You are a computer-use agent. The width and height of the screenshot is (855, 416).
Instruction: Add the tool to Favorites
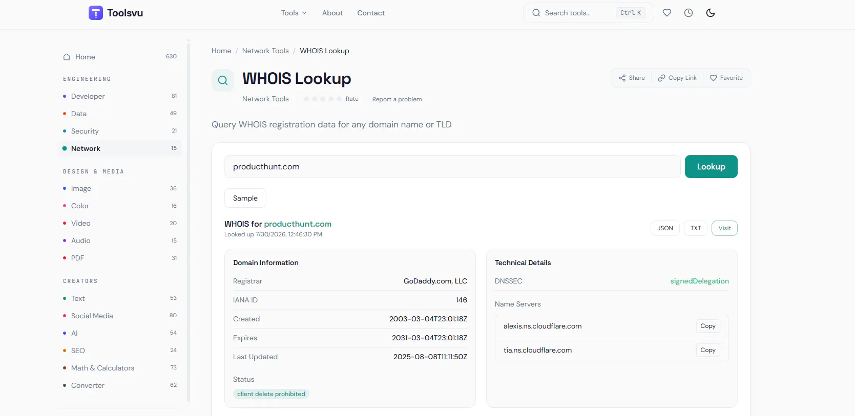pyautogui.click(x=726, y=78)
